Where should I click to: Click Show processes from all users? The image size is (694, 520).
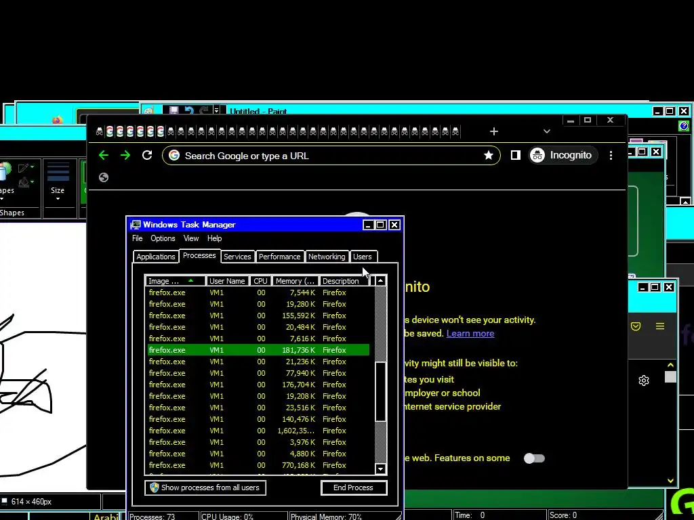tap(205, 487)
